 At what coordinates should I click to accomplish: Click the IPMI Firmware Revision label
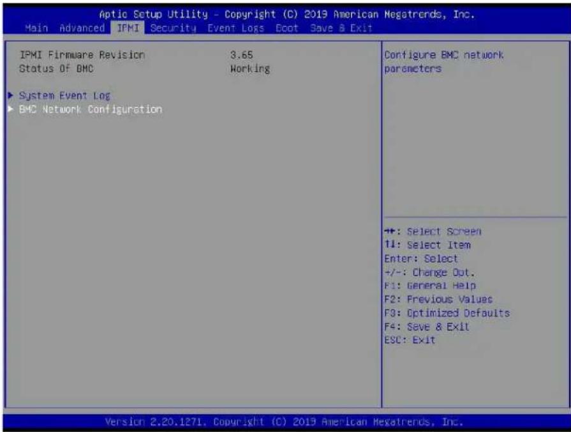(82, 55)
